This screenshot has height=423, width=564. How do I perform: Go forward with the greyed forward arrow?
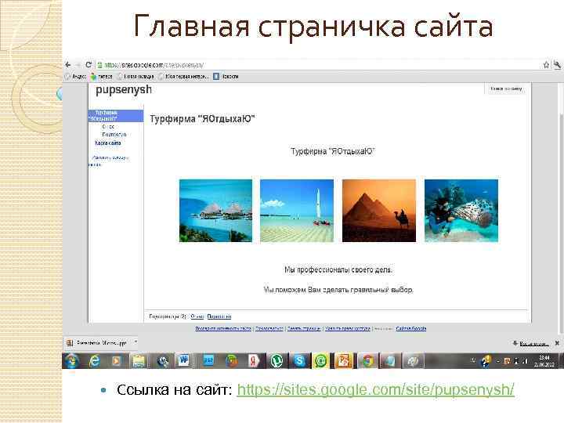point(78,65)
